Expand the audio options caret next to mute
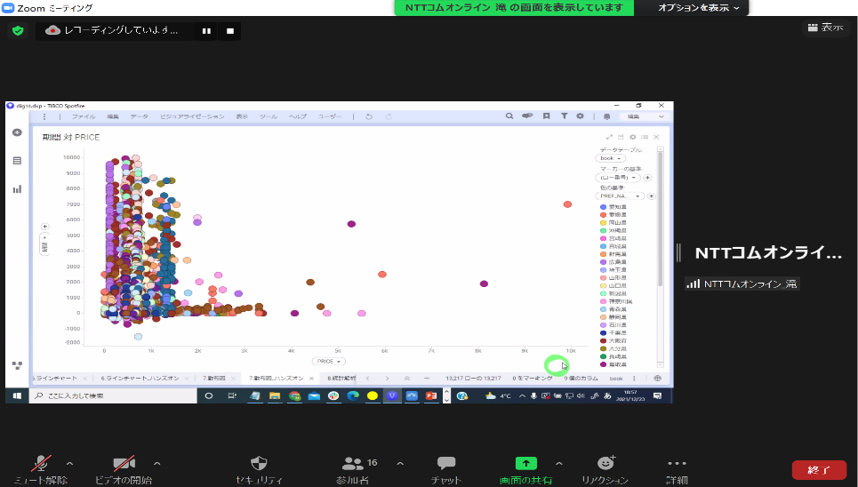Screen dimensions: 858x487 tap(69, 464)
